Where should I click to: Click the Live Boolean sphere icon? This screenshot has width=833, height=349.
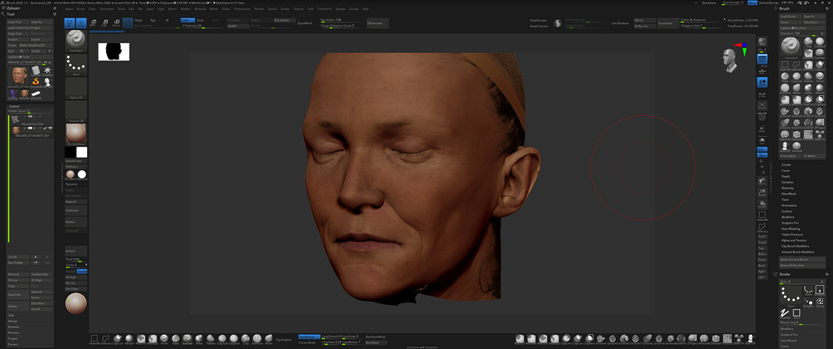pyautogui.click(x=559, y=23)
